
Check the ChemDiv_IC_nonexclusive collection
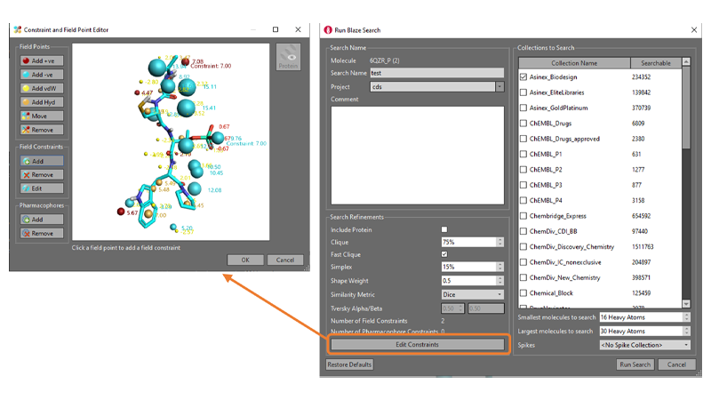(x=523, y=262)
